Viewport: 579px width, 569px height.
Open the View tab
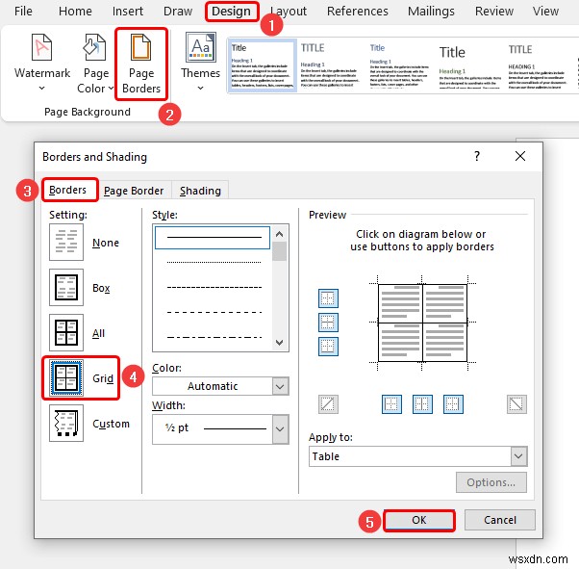(545, 12)
